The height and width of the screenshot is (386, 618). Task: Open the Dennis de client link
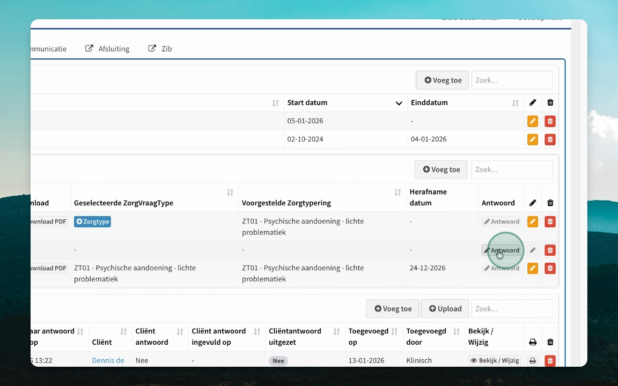(x=108, y=360)
